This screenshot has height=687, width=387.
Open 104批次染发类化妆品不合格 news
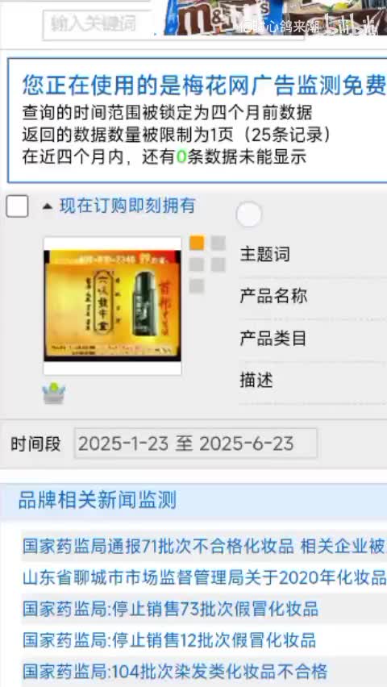[175, 671]
